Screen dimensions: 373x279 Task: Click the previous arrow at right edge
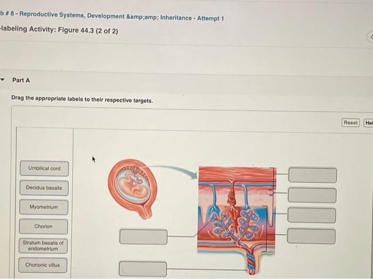click(x=370, y=37)
